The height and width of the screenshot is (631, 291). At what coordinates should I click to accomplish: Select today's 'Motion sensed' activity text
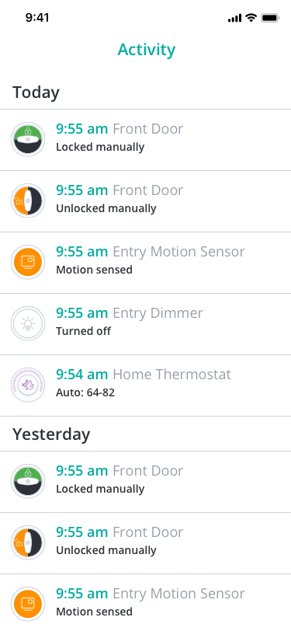94,270
